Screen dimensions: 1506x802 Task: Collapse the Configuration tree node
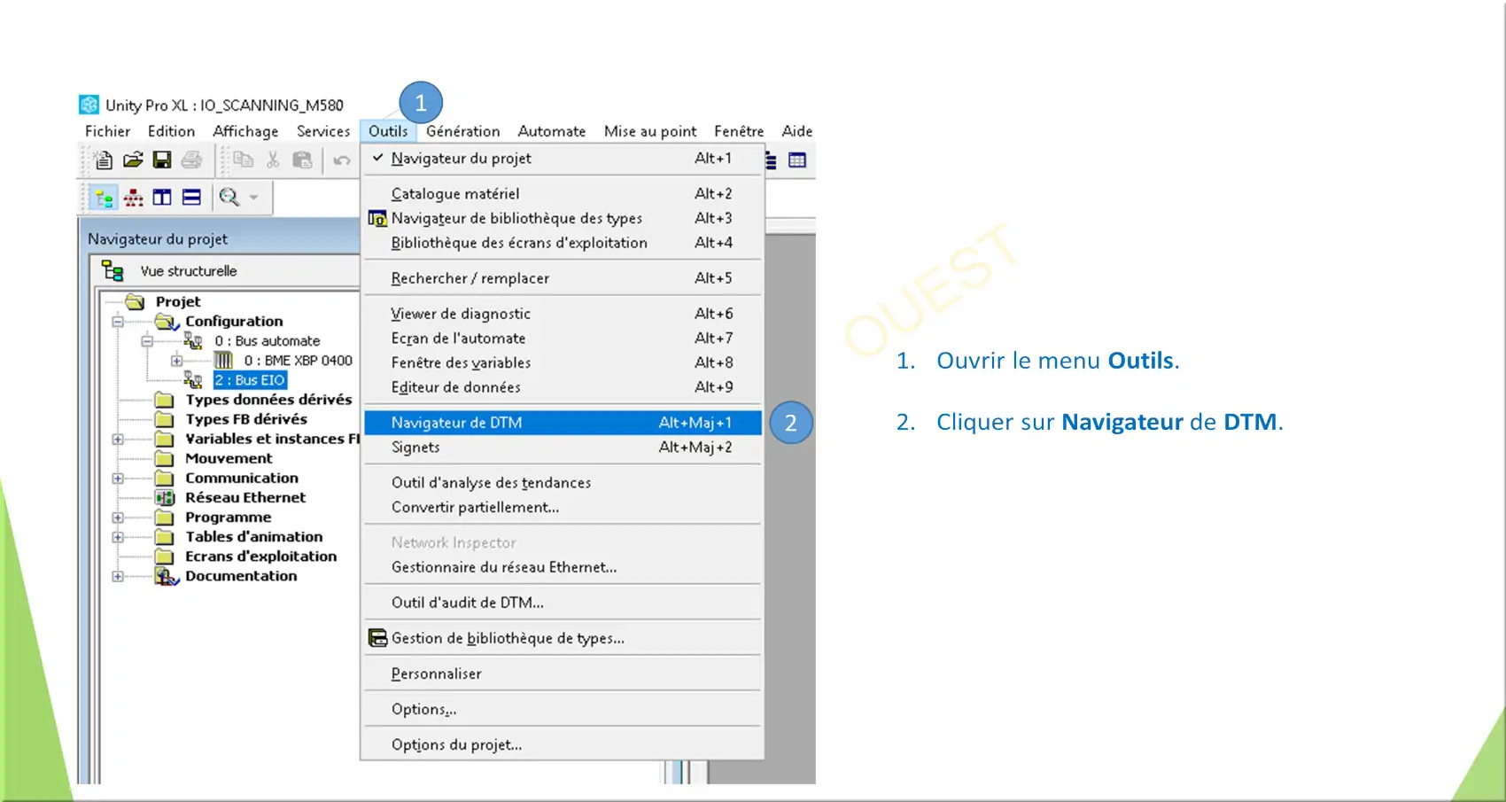coord(118,321)
